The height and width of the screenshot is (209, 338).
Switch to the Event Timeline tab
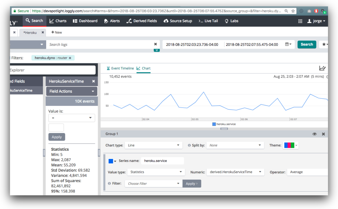coord(120,68)
